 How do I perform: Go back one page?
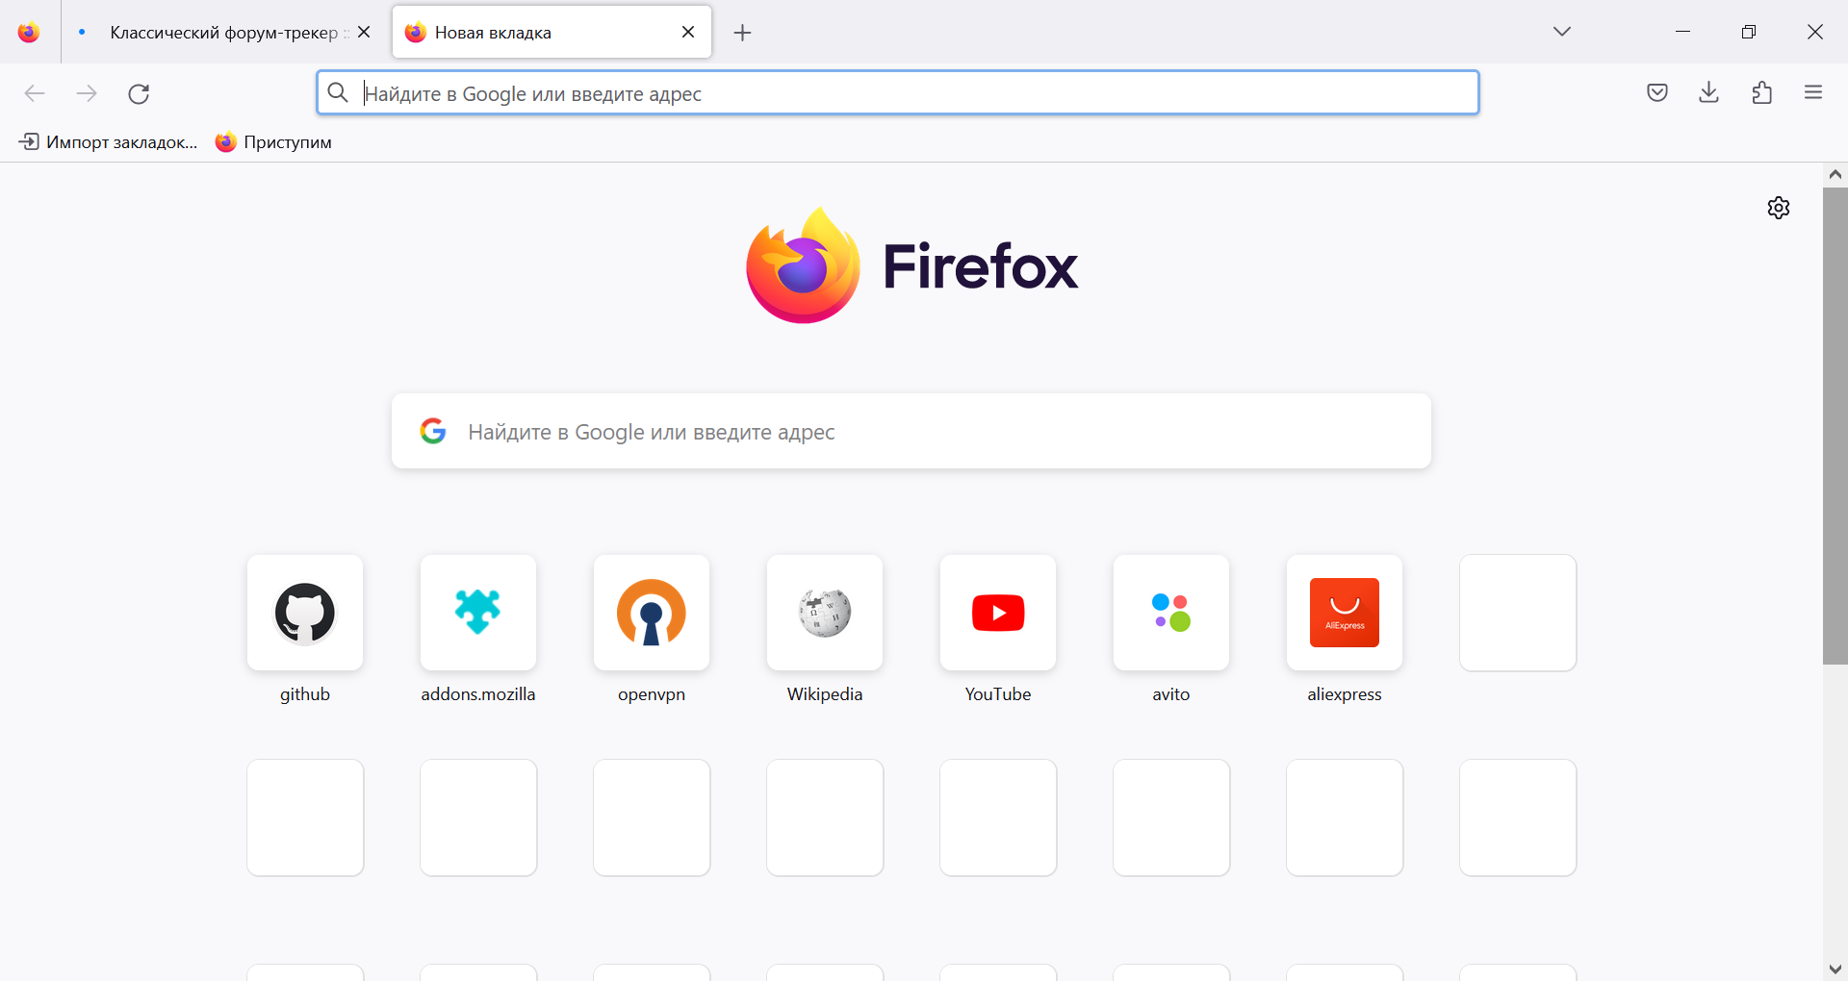click(35, 93)
